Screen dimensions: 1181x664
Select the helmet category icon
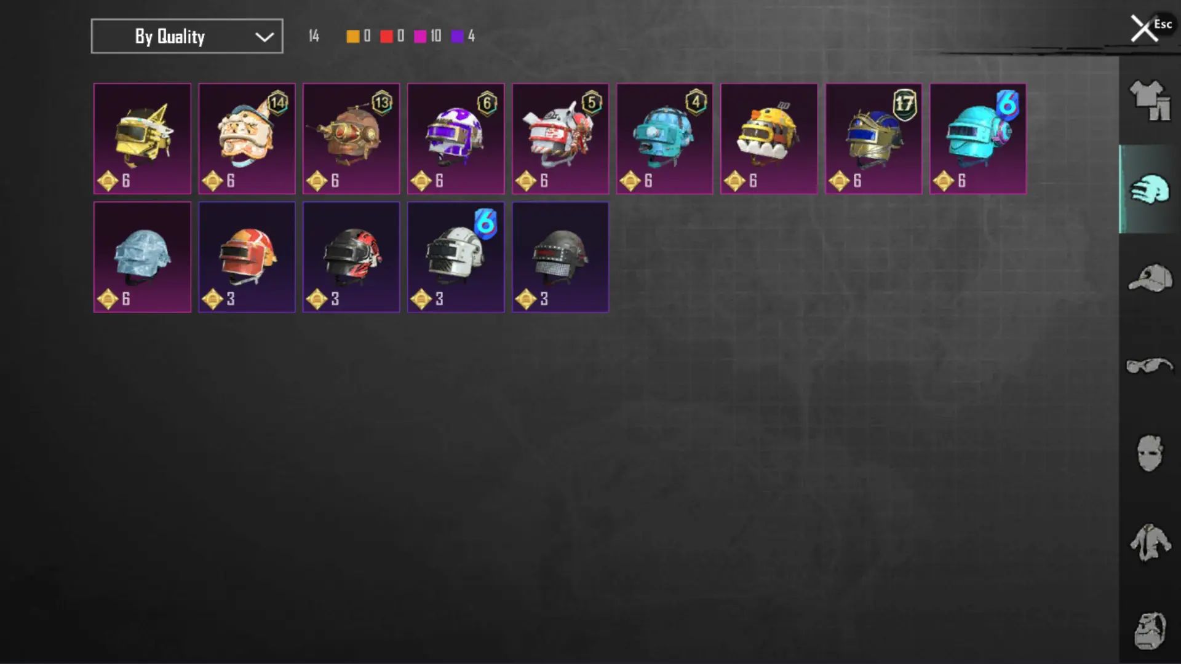(x=1149, y=189)
